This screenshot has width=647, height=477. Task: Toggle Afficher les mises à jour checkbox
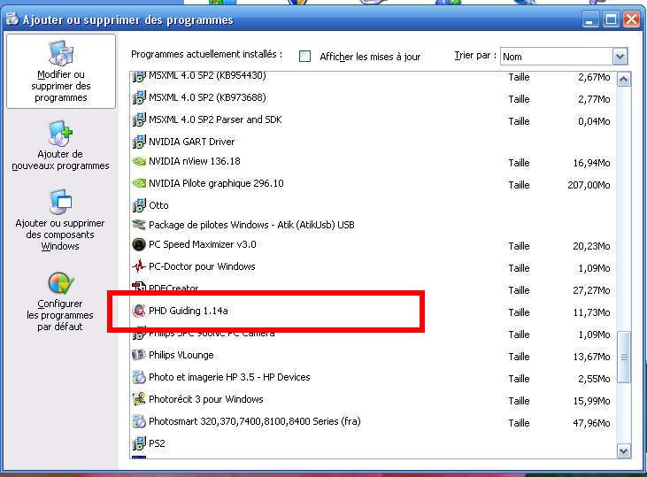(x=305, y=56)
